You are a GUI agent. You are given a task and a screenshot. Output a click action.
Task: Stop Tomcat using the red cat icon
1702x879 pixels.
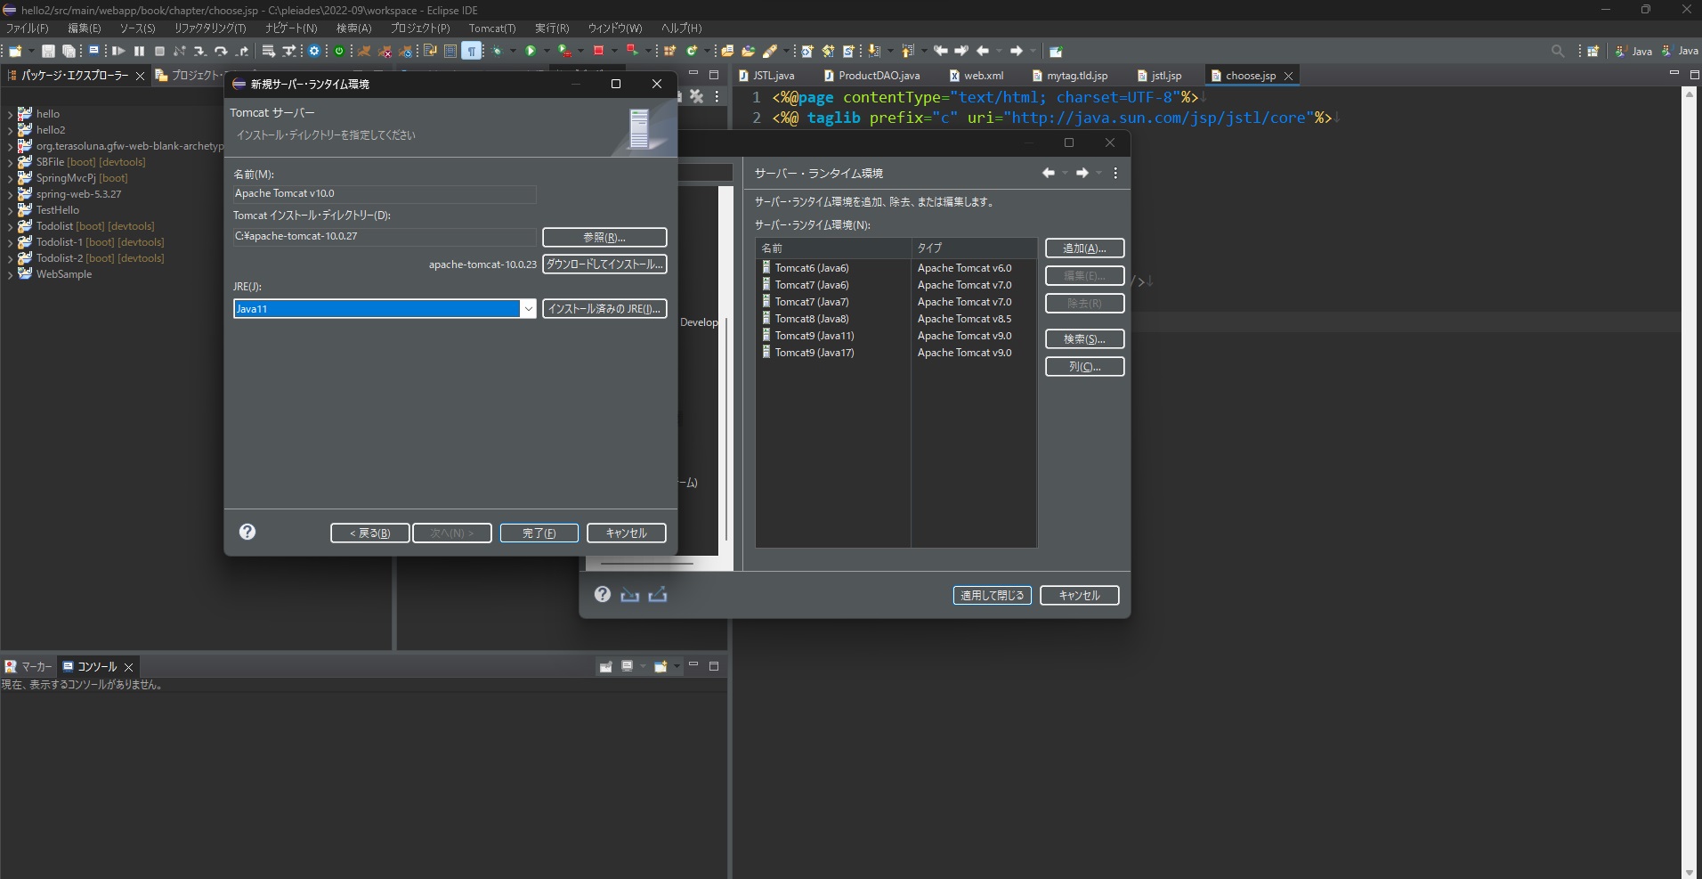[x=386, y=52]
